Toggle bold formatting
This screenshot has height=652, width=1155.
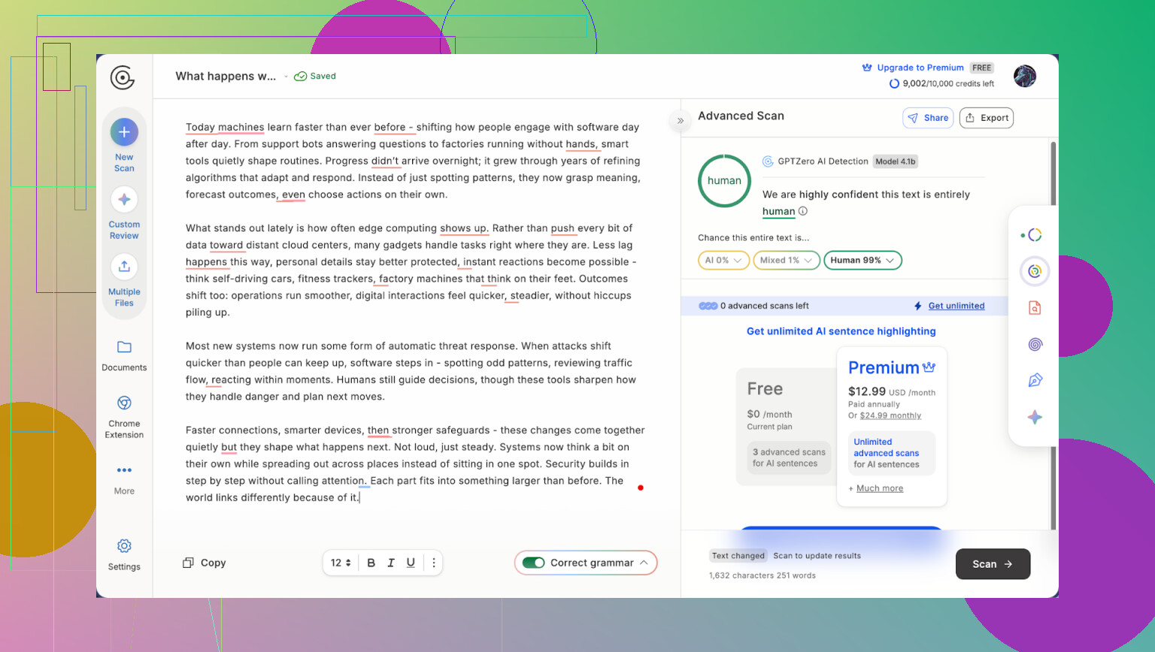371,563
